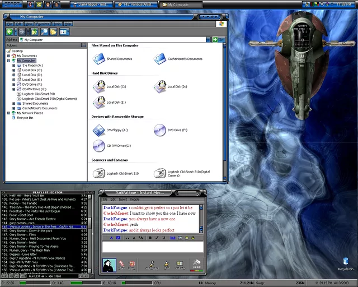The height and width of the screenshot is (287, 358).
Task: Expand Local Disk (C:) tree node
Action: click(x=14, y=70)
